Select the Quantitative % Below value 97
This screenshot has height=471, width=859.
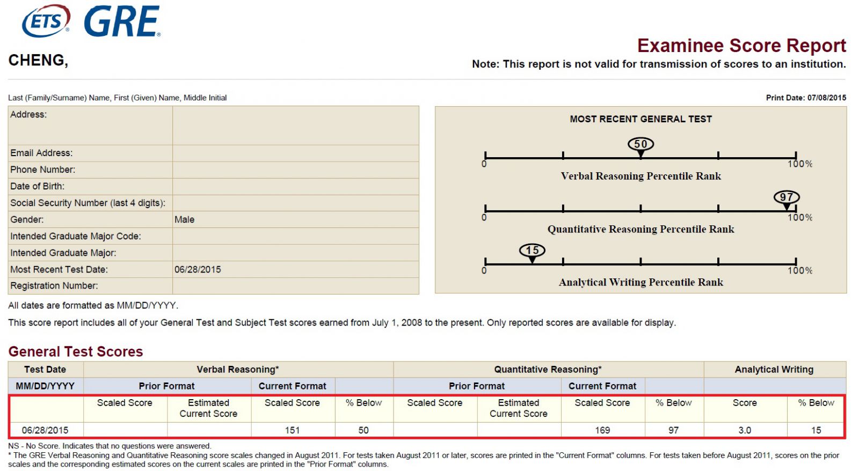pos(673,430)
